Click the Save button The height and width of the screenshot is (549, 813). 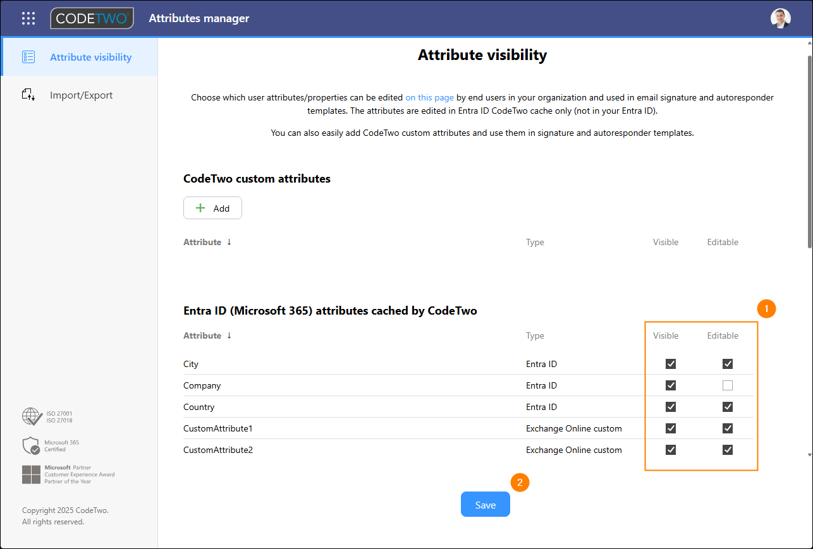click(485, 505)
